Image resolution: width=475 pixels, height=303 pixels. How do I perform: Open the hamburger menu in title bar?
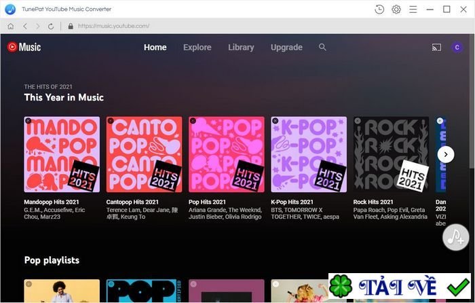click(x=413, y=10)
